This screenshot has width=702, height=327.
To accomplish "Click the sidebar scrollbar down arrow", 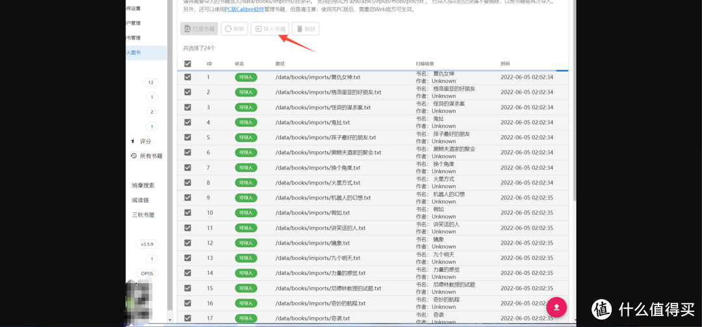I will pos(169,320).
